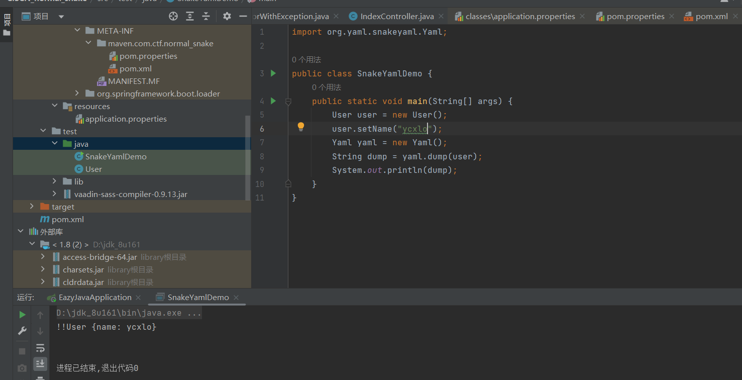The width and height of the screenshot is (742, 380).
Task: Toggle scroll to end in run console
Action: (x=41, y=363)
